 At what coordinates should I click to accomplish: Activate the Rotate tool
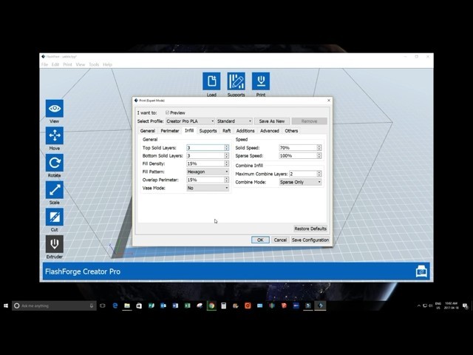point(55,163)
